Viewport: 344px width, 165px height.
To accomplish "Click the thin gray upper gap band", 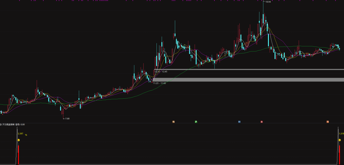I will [x=249, y=69].
